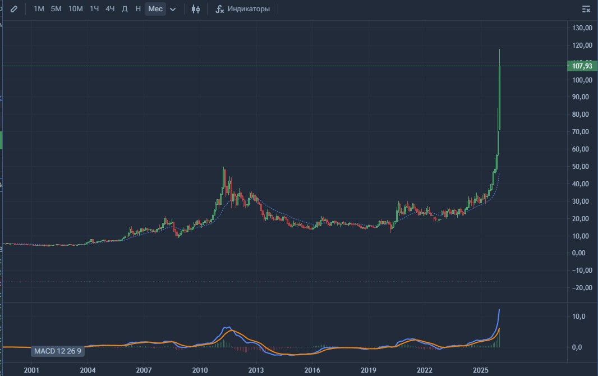
Task: Switch to the 4Ч timeframe
Action: click(x=110, y=9)
